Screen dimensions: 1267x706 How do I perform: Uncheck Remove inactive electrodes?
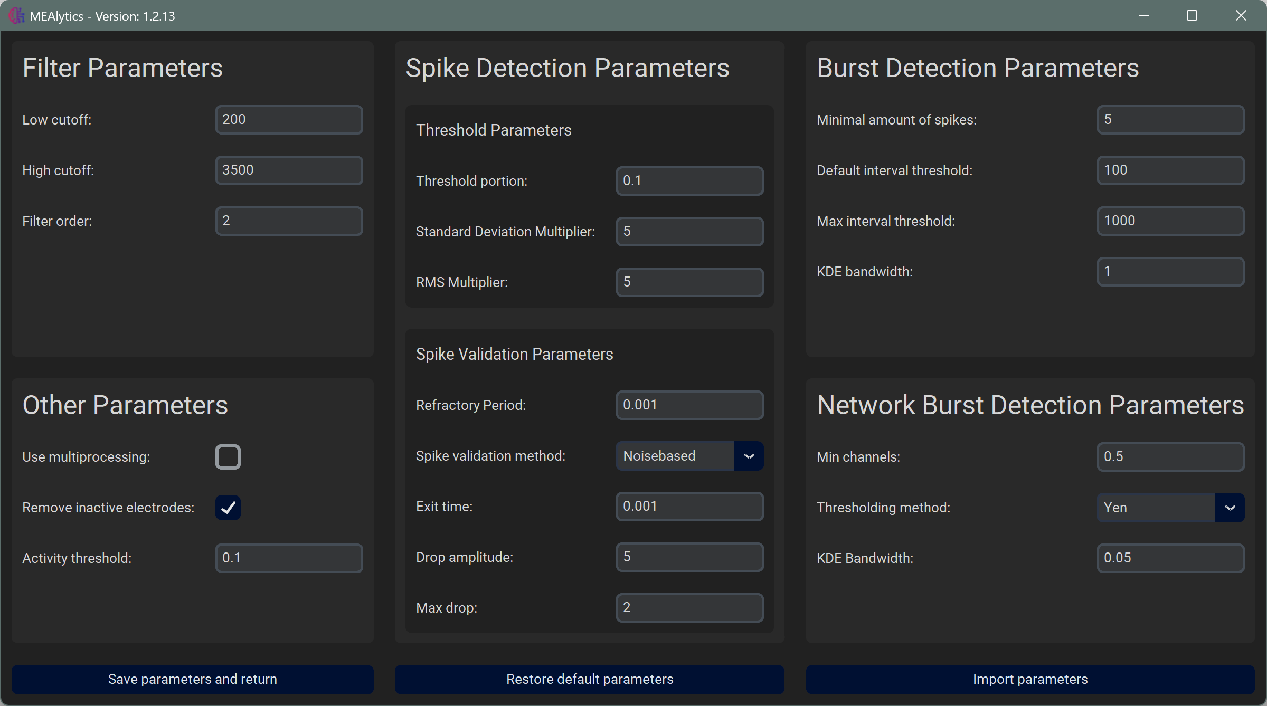coord(228,508)
